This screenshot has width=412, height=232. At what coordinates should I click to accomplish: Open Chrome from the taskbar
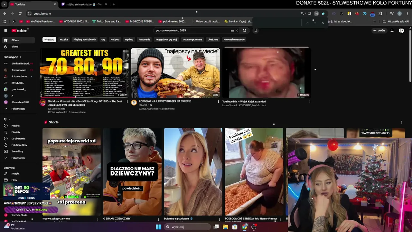point(244,227)
